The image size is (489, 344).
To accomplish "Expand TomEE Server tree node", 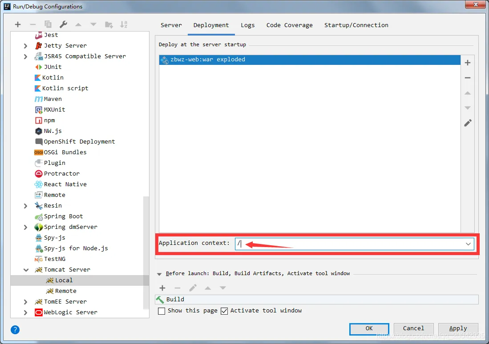I will (x=25, y=302).
